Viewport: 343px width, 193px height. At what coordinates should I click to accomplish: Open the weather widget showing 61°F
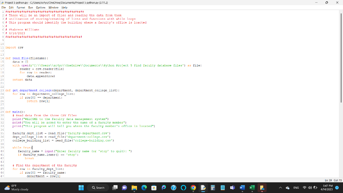pyautogui.click(x=16, y=188)
